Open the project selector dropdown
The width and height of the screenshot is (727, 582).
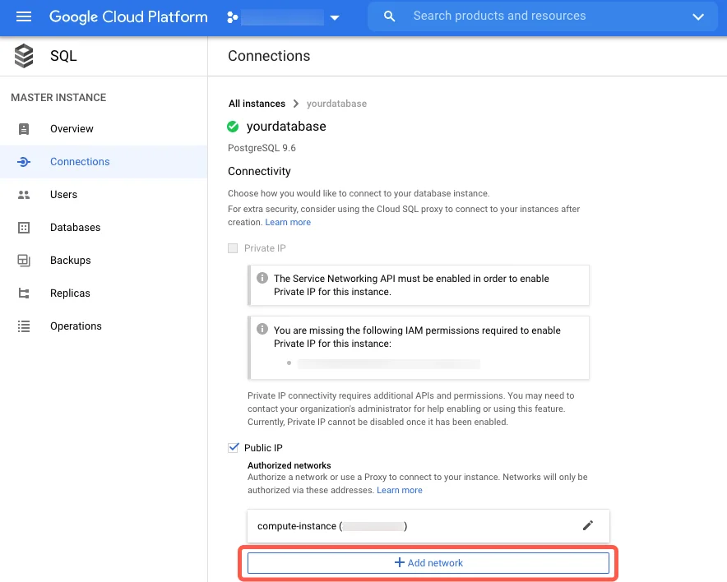[x=334, y=17]
